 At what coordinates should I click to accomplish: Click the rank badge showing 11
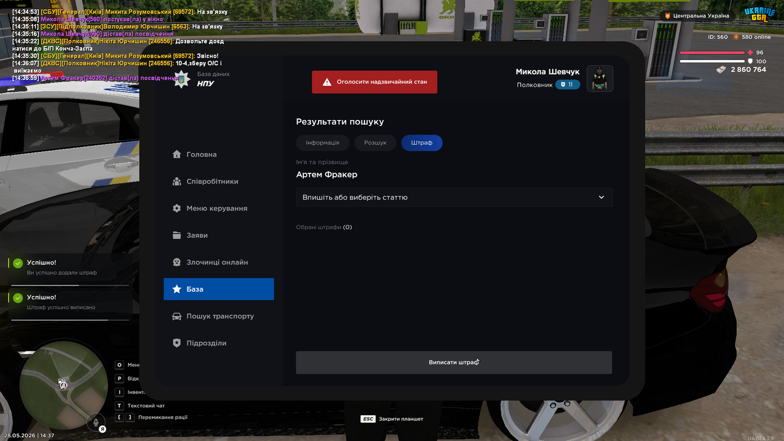click(568, 85)
